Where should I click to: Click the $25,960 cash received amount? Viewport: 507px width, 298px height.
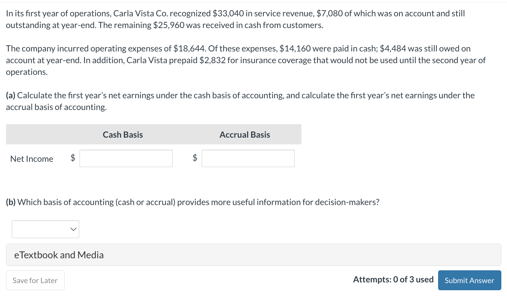point(169,26)
